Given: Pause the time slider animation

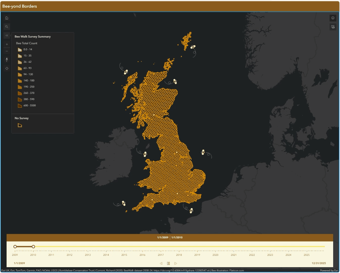Looking at the screenshot, I should 168,263.
